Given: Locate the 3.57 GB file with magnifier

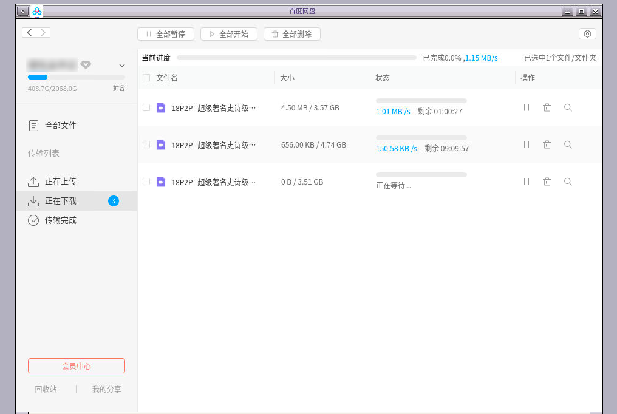Looking at the screenshot, I should point(568,107).
